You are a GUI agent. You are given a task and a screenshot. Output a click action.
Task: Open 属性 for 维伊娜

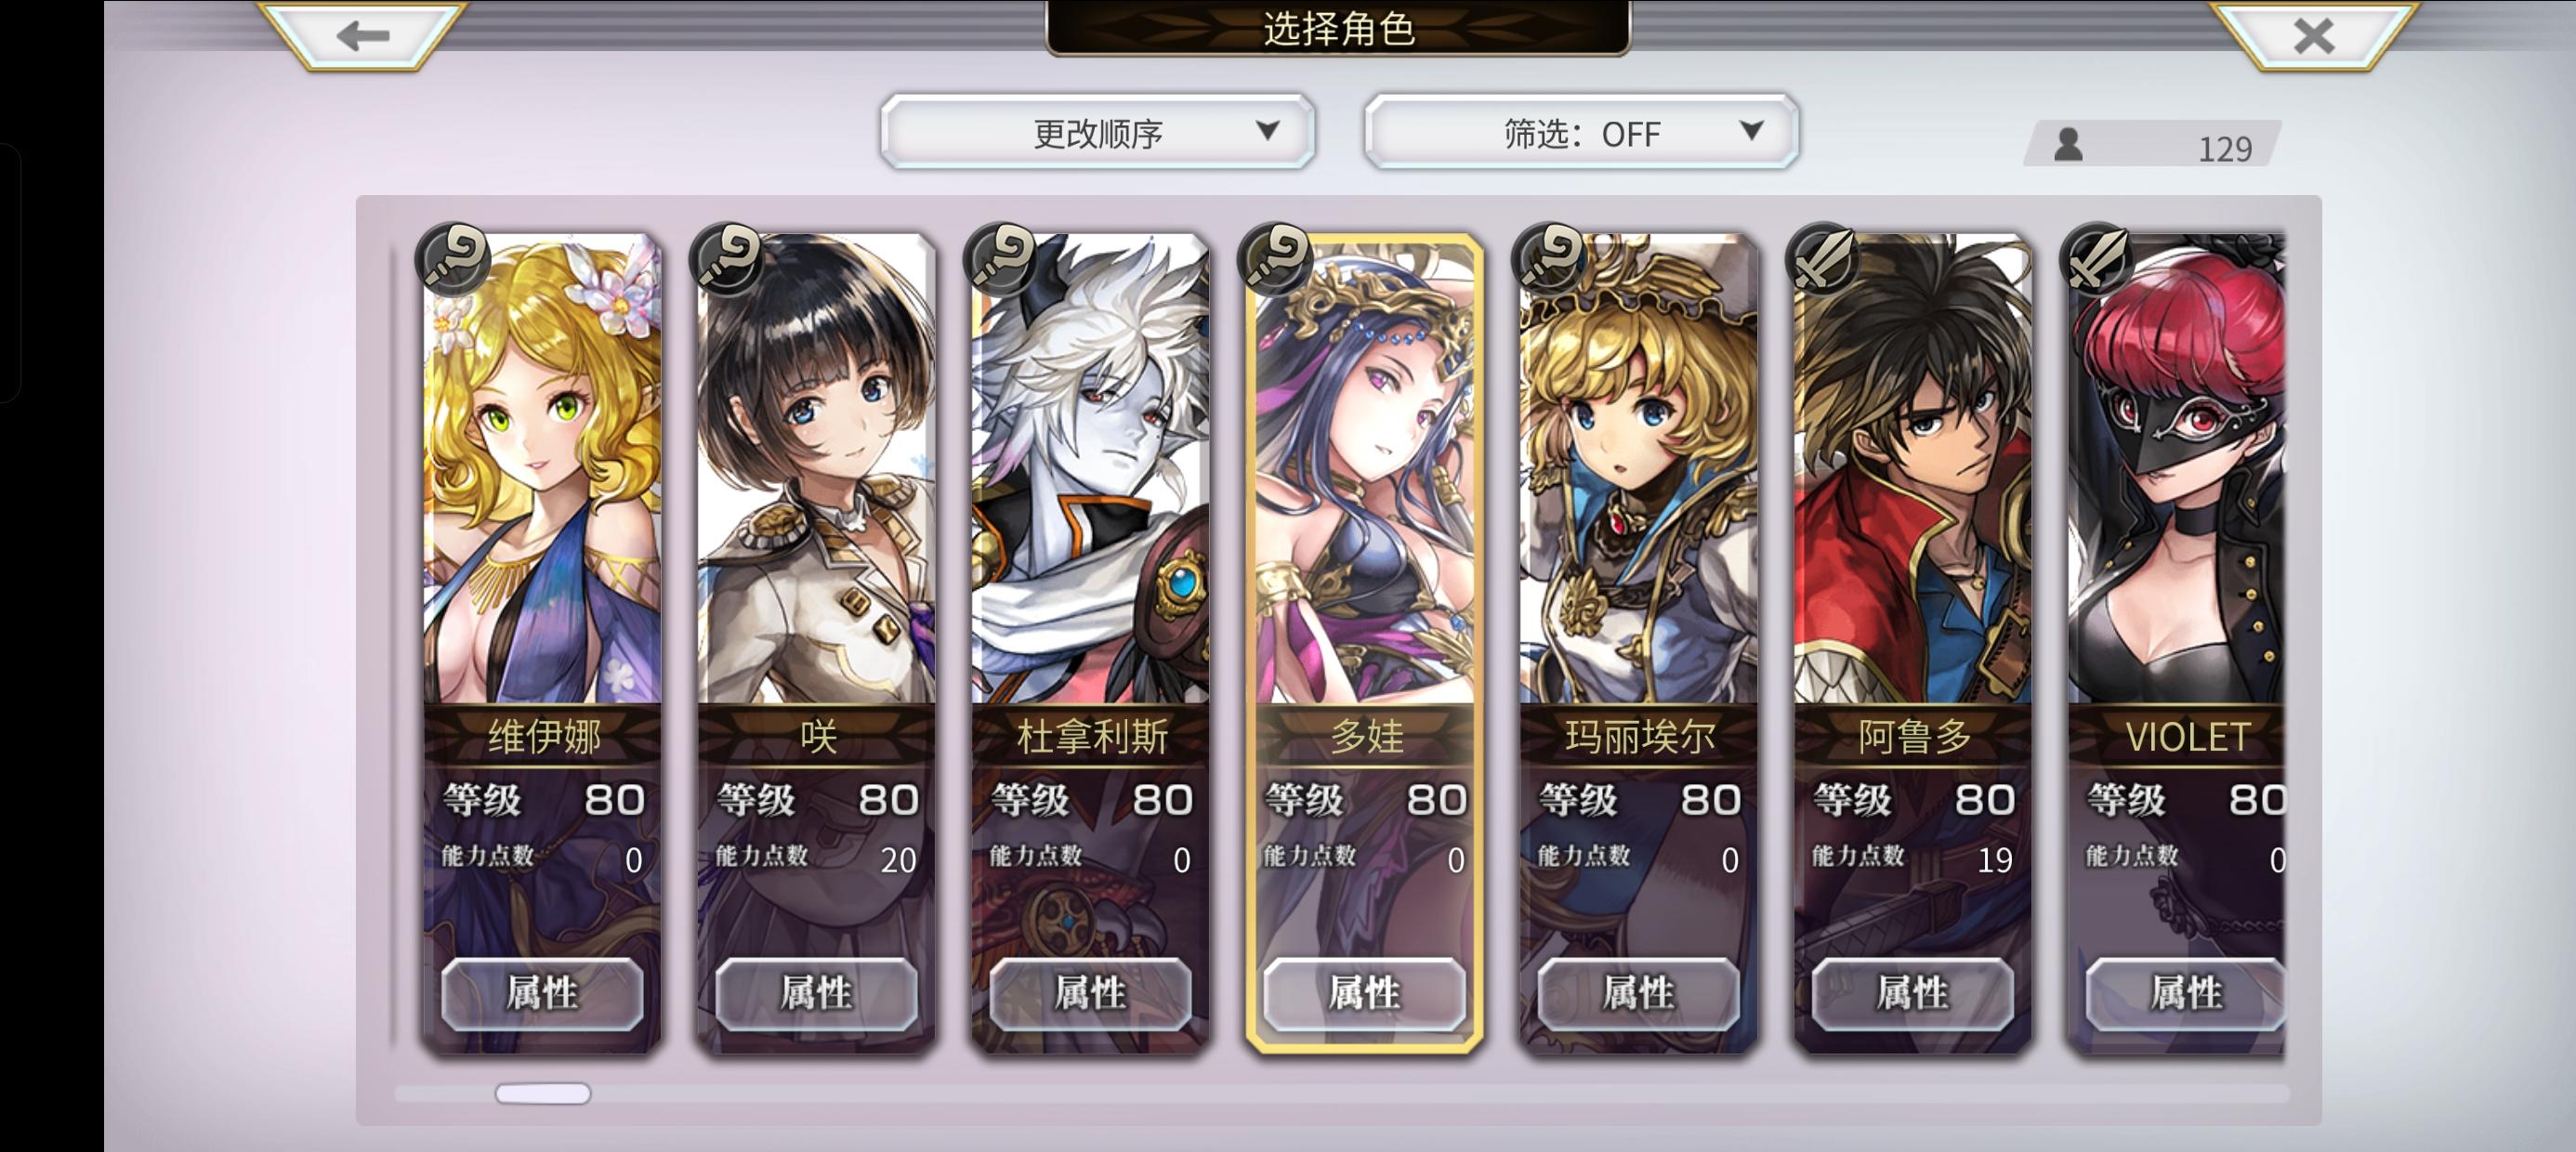click(542, 993)
